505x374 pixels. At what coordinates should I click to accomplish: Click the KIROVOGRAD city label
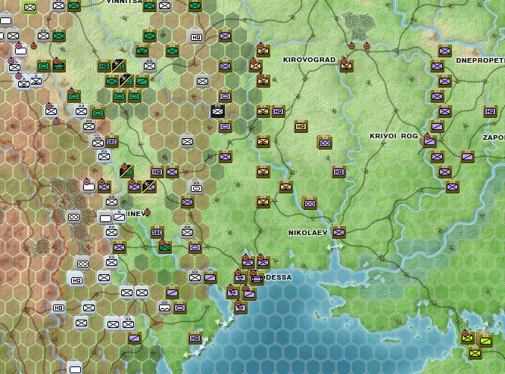click(x=309, y=60)
